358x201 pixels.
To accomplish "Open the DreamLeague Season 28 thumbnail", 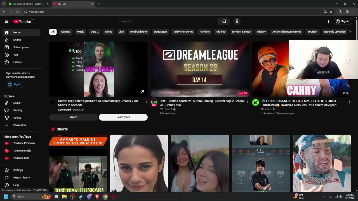I will tap(200, 69).
